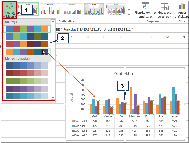189x143 pixels.
Task: Open the Kleuren wijzigen dropdown
Action: 9,10
